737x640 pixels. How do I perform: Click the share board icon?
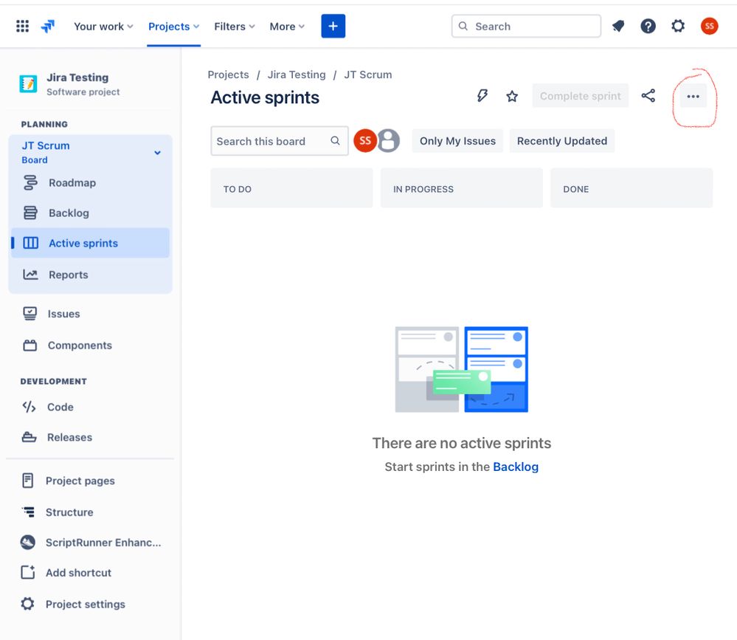click(x=648, y=96)
